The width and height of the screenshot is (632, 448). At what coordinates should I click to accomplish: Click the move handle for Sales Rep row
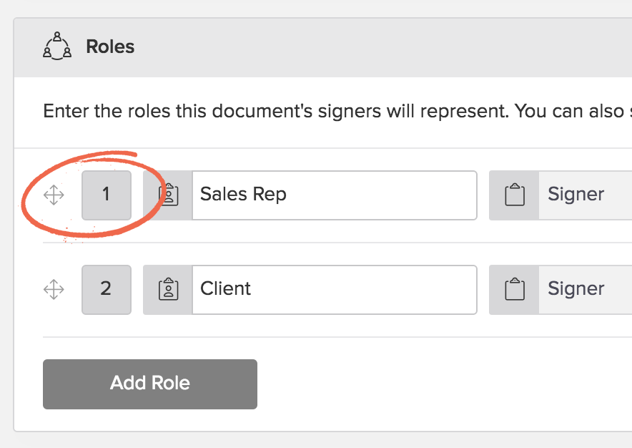[54, 195]
